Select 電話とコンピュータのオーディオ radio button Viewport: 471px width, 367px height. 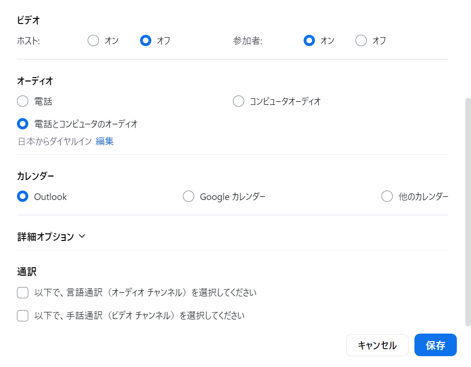point(23,124)
